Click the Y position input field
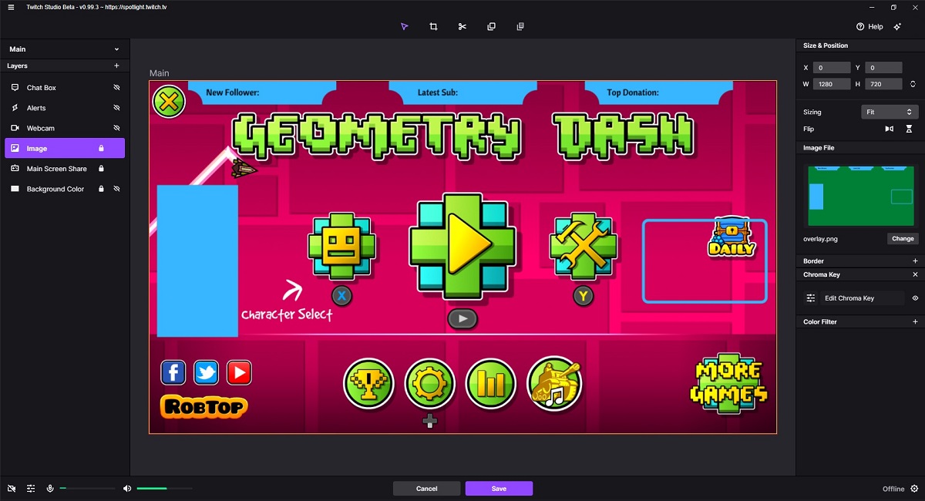 pos(883,68)
